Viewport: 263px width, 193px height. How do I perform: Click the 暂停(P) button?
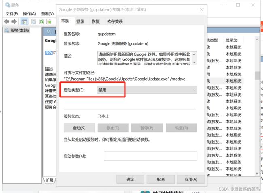point(147,128)
